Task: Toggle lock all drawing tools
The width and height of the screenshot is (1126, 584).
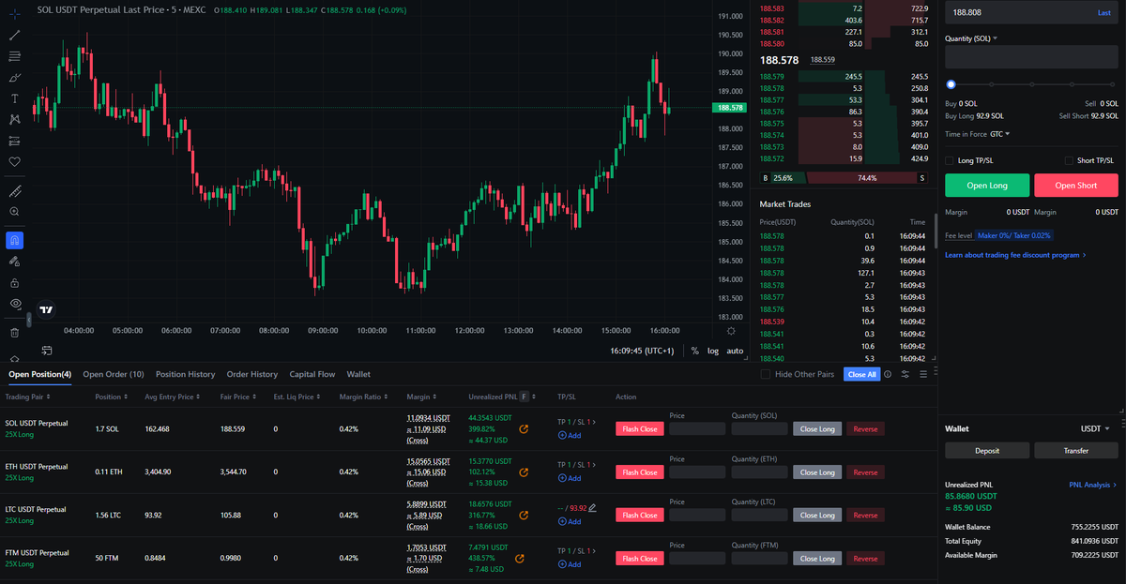Action: point(14,282)
